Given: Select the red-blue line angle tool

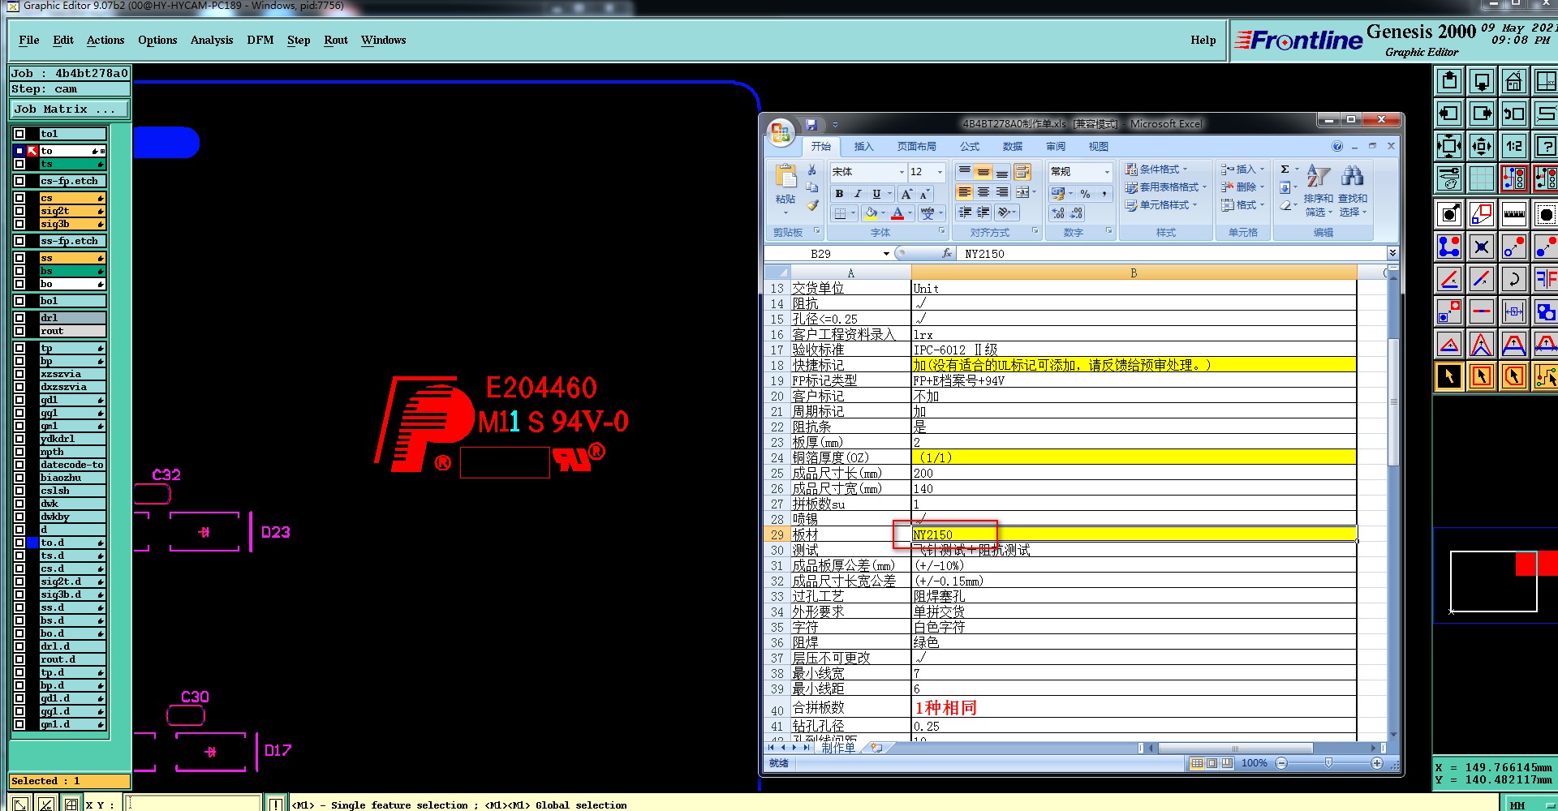Looking at the screenshot, I should [1449, 279].
